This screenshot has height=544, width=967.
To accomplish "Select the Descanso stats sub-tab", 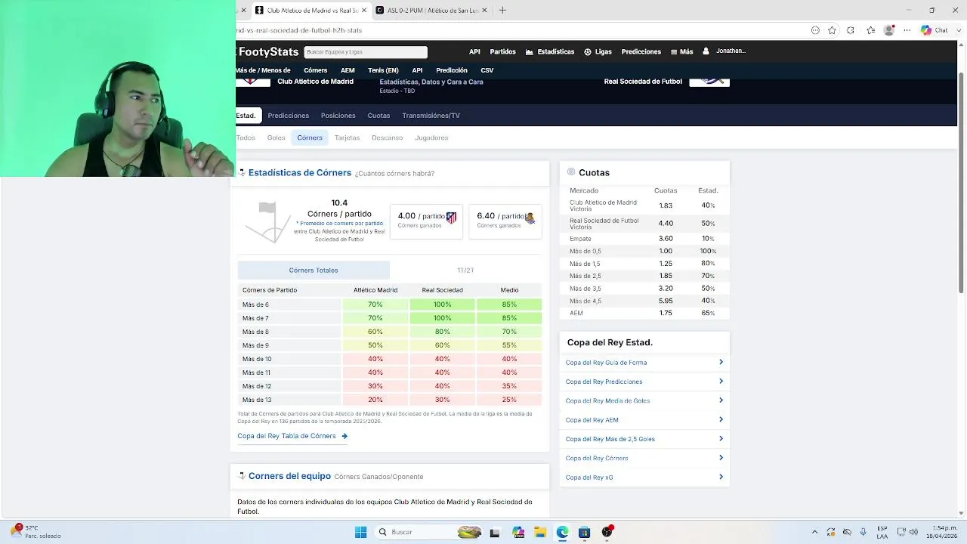I will pyautogui.click(x=387, y=138).
